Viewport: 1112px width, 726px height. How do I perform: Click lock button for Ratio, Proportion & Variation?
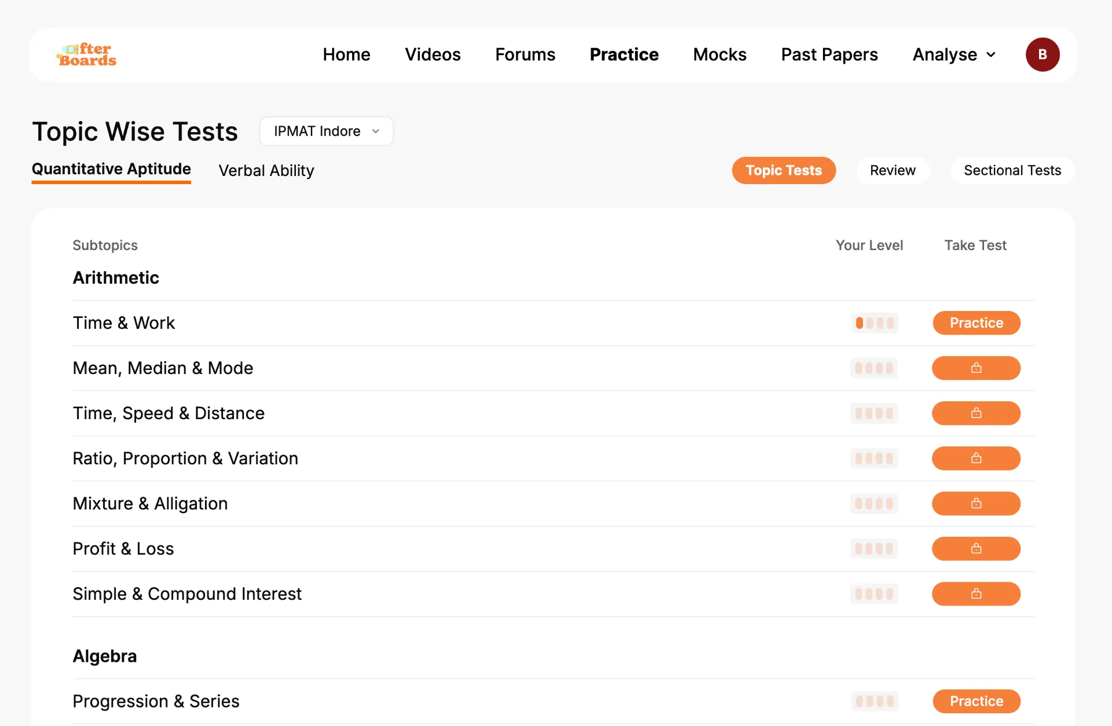(976, 459)
